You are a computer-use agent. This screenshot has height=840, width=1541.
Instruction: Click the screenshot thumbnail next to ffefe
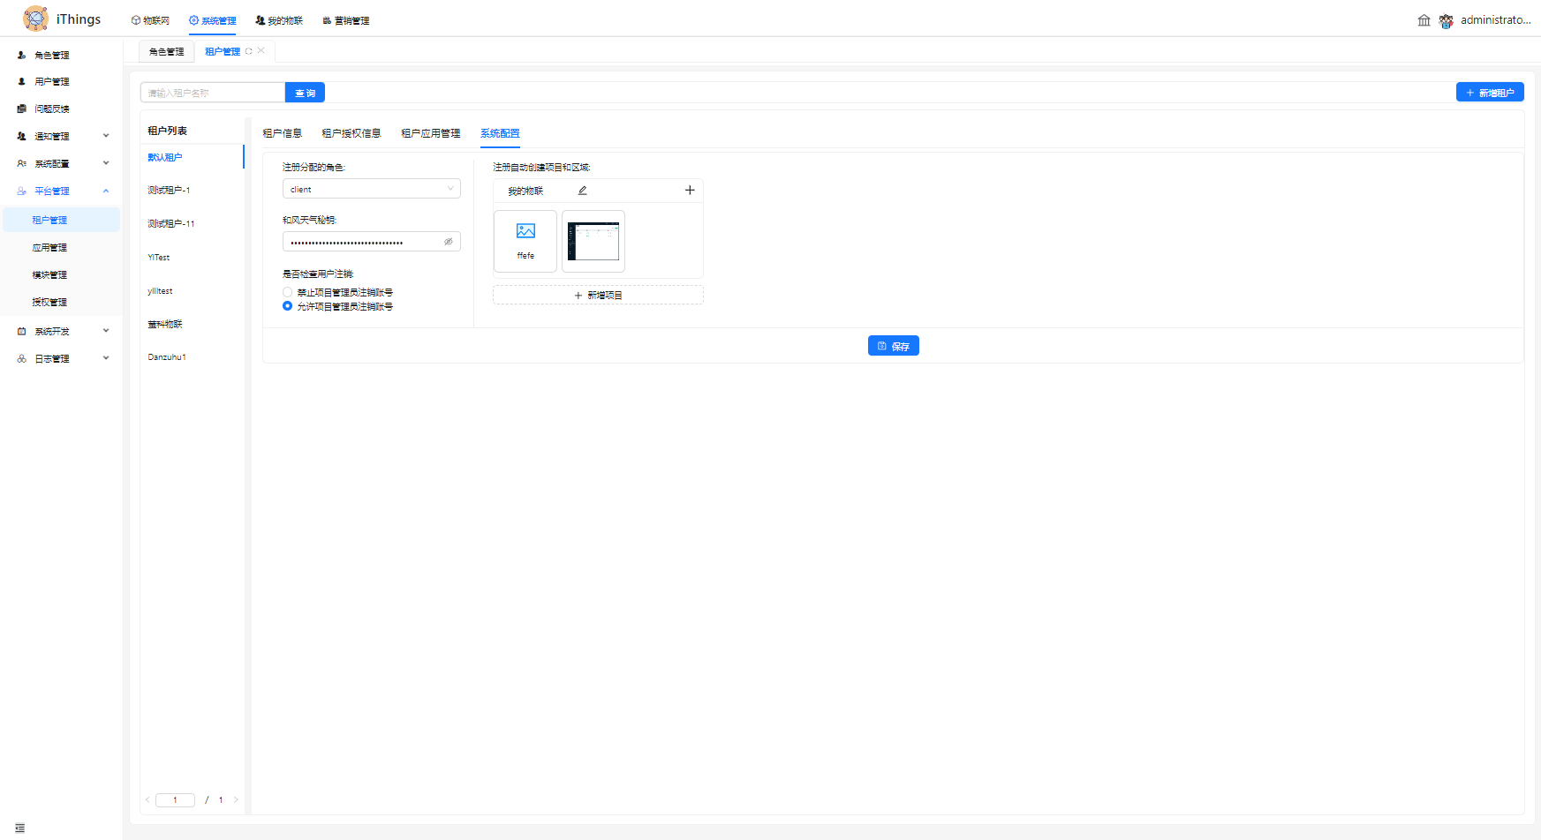pyautogui.click(x=593, y=241)
